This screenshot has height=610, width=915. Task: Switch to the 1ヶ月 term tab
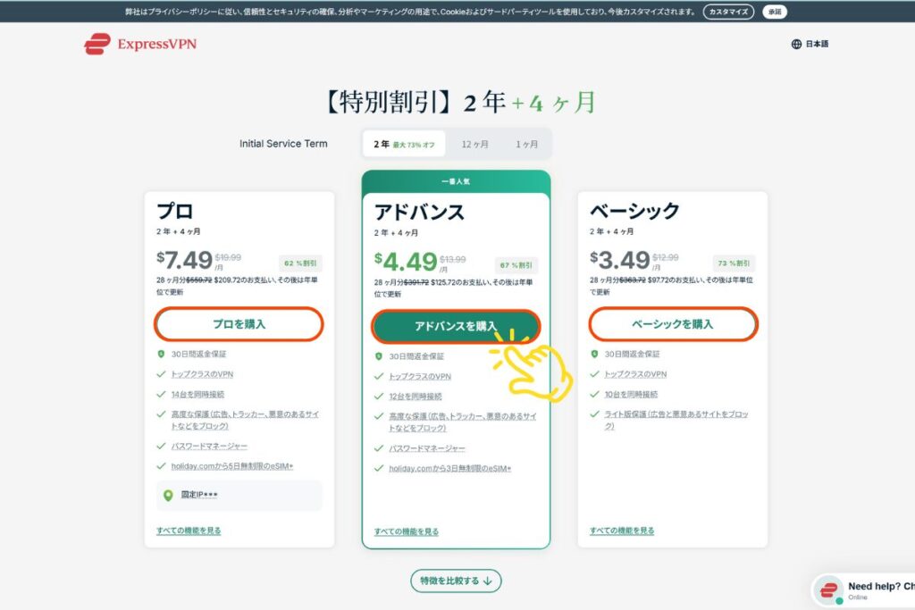[526, 144]
